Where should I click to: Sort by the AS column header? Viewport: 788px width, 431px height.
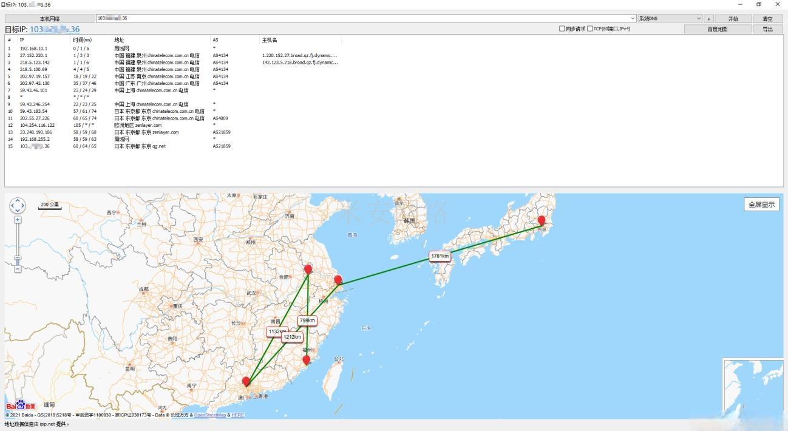click(x=235, y=40)
